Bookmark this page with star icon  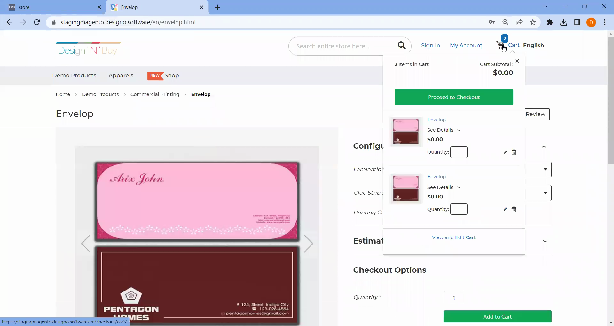533,22
